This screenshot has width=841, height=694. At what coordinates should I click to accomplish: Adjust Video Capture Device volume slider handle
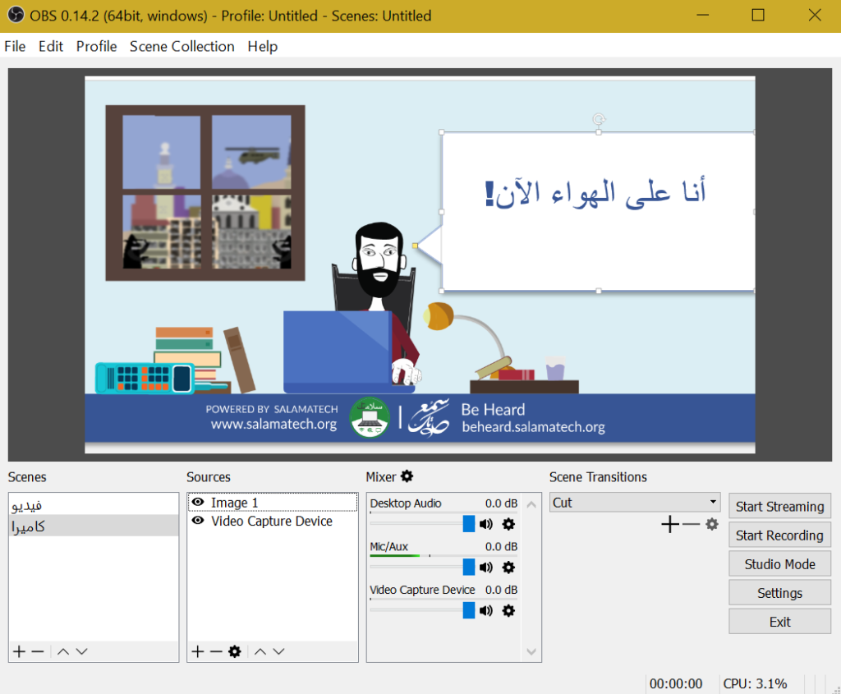tap(469, 610)
